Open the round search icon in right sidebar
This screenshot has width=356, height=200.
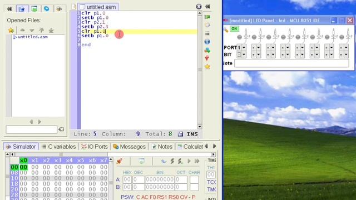pos(207,25)
